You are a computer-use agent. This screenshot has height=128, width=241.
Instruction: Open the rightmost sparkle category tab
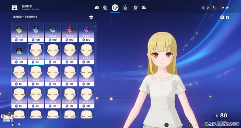pos(135,8)
